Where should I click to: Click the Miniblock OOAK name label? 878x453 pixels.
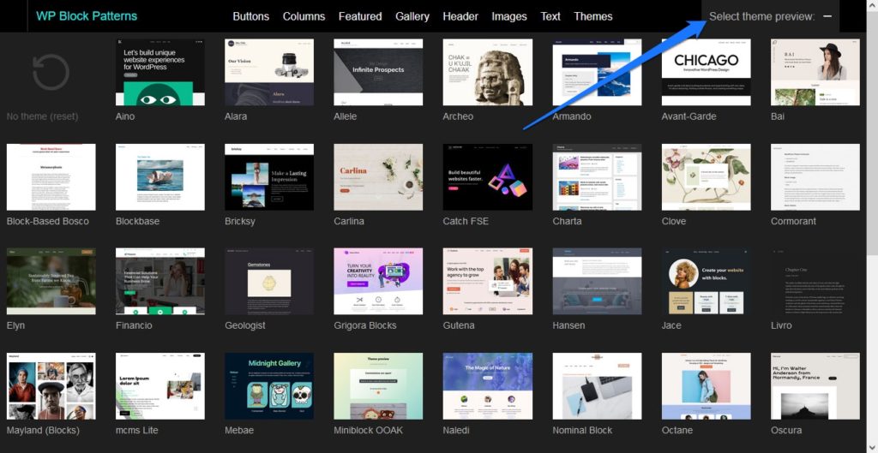tap(369, 430)
